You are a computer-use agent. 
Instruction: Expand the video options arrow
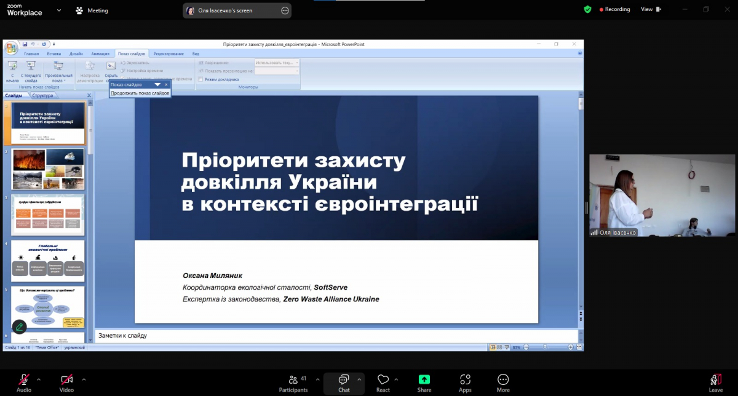pyautogui.click(x=84, y=379)
